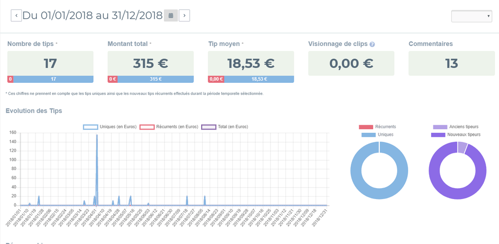Click the Montant total 315 € card
This screenshot has height=244, width=499.
151,63
